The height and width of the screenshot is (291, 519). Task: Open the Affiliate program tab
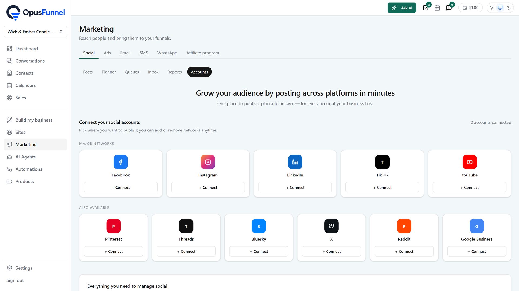tap(203, 53)
